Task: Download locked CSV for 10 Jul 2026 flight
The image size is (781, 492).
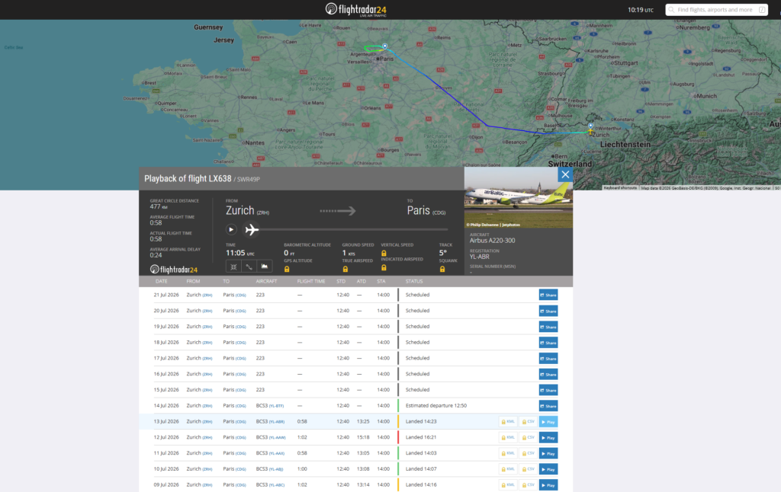Action: coord(528,469)
